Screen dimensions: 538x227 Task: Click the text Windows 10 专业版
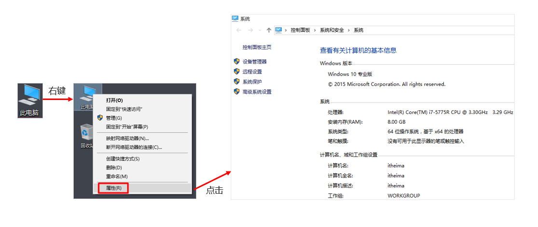[x=350, y=74]
